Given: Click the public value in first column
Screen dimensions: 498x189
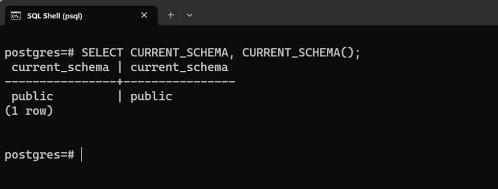Looking at the screenshot, I should 32,97.
